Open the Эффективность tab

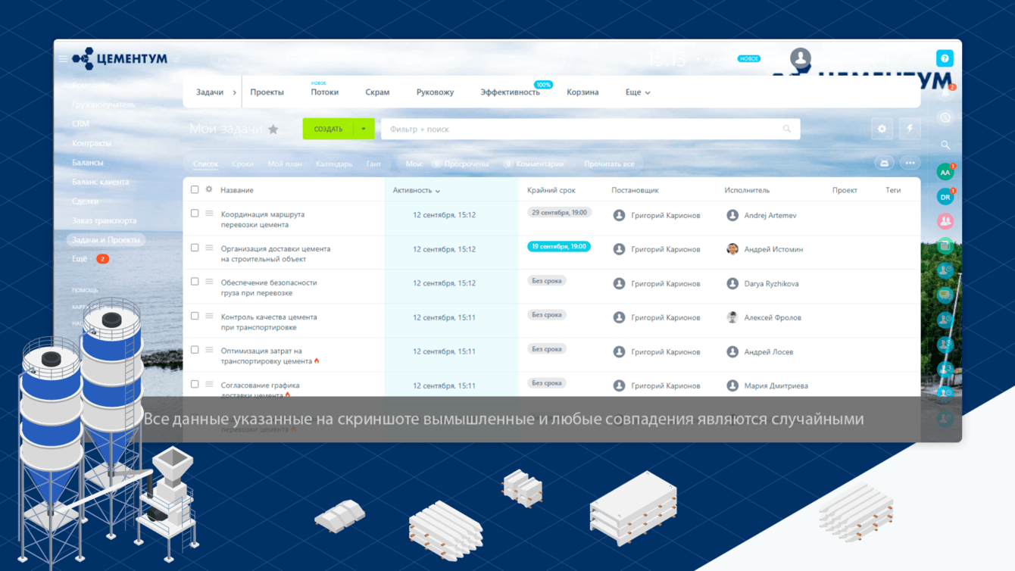pos(510,92)
